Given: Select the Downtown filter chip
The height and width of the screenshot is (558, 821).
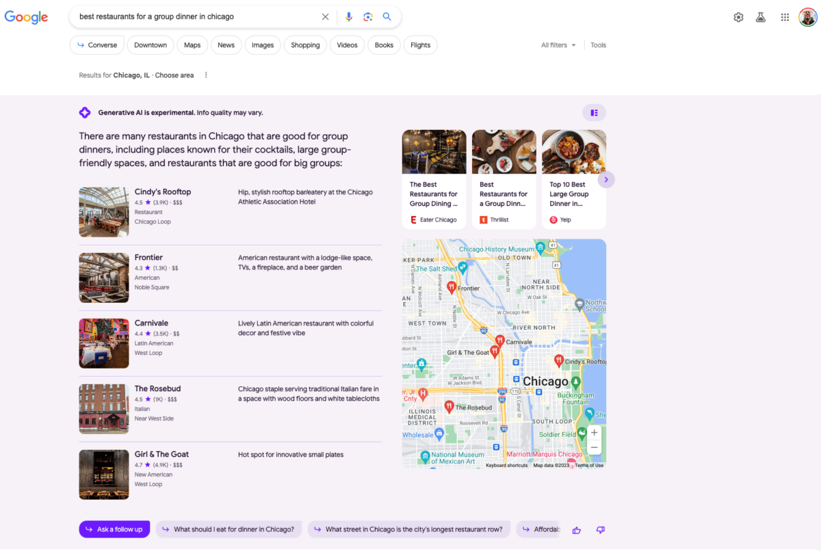Looking at the screenshot, I should (x=151, y=45).
